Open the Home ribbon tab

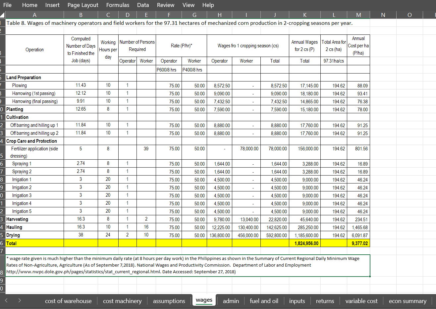(30, 5)
